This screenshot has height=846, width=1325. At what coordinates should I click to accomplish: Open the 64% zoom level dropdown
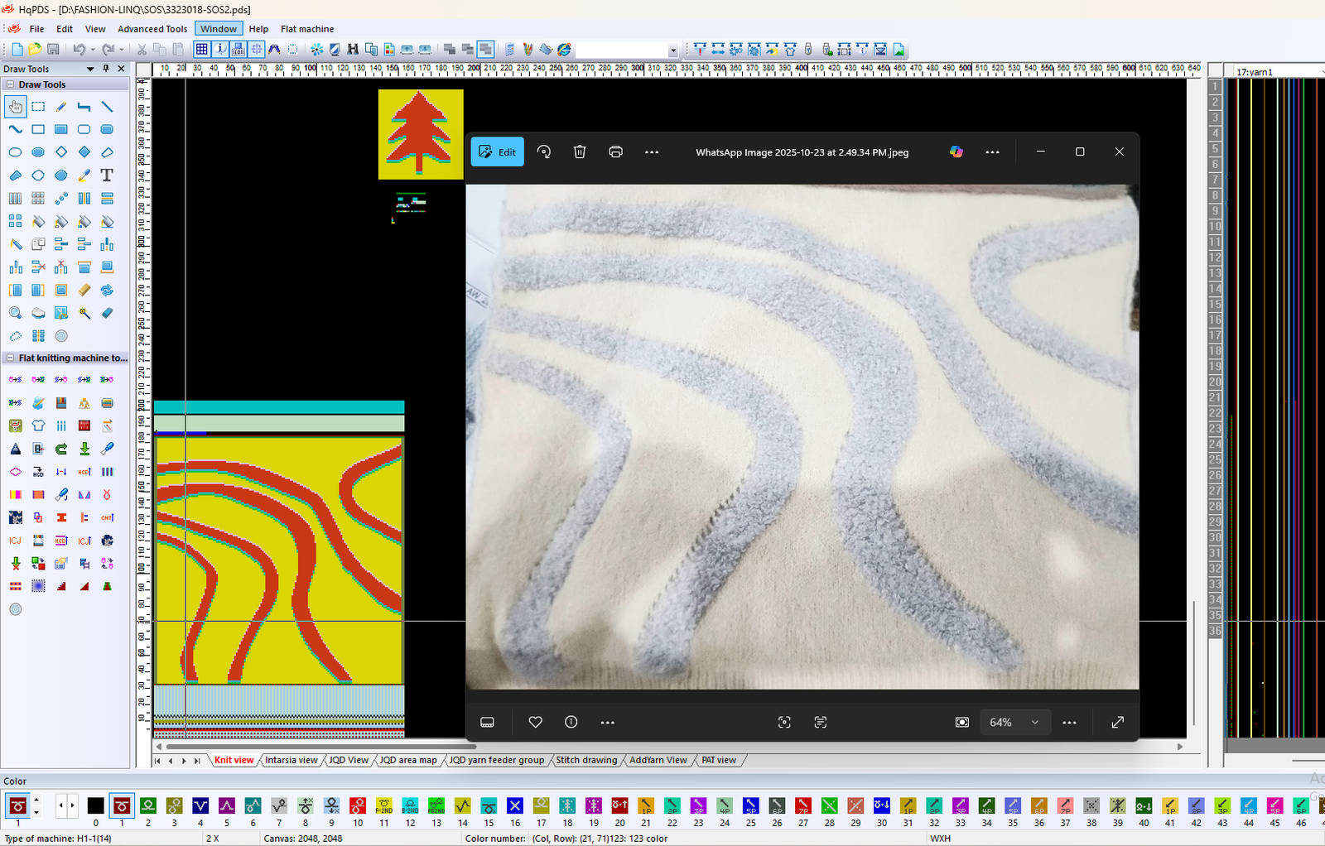click(1014, 722)
